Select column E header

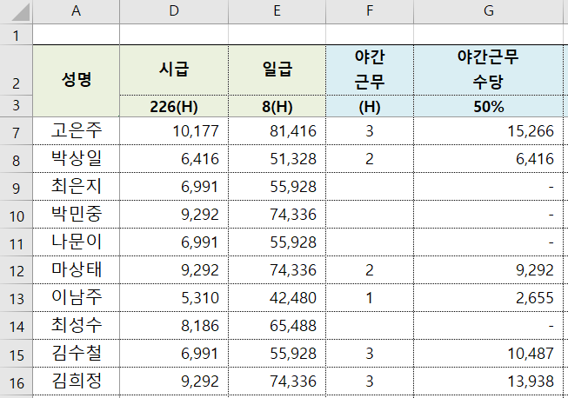click(277, 11)
